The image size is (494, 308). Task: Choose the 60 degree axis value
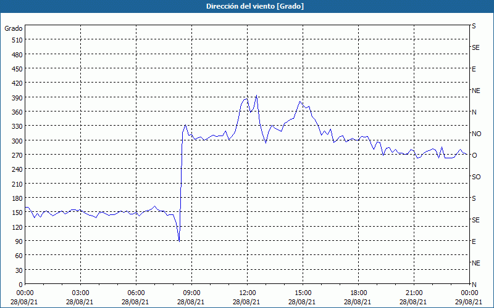19,256
